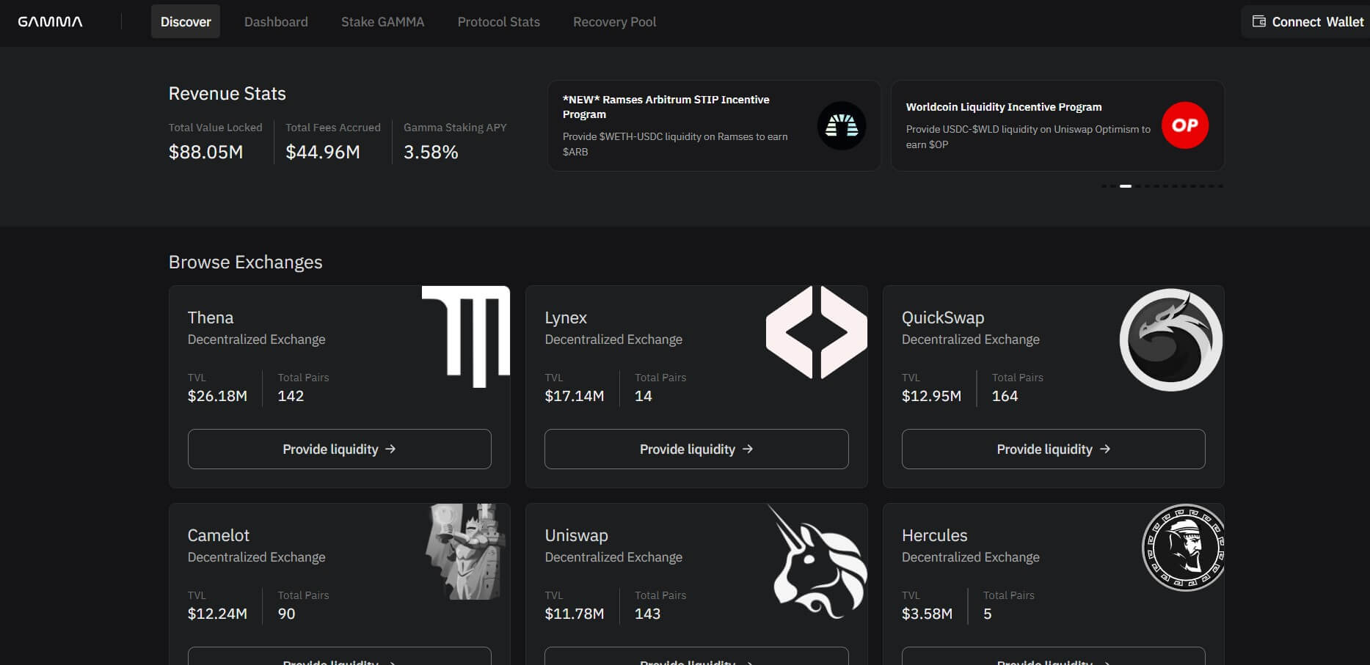
Task: Switch to the Discover tab
Action: pyautogui.click(x=186, y=22)
